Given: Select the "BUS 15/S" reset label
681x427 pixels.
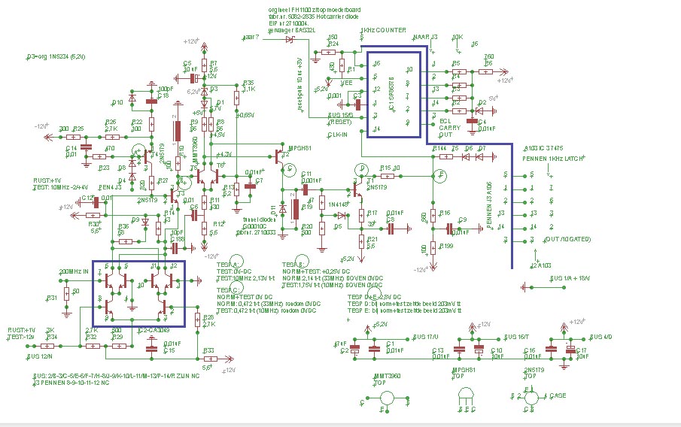Looking at the screenshot, I should [340, 116].
